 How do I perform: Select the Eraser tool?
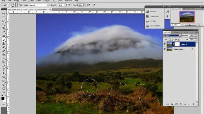[x=4, y=51]
